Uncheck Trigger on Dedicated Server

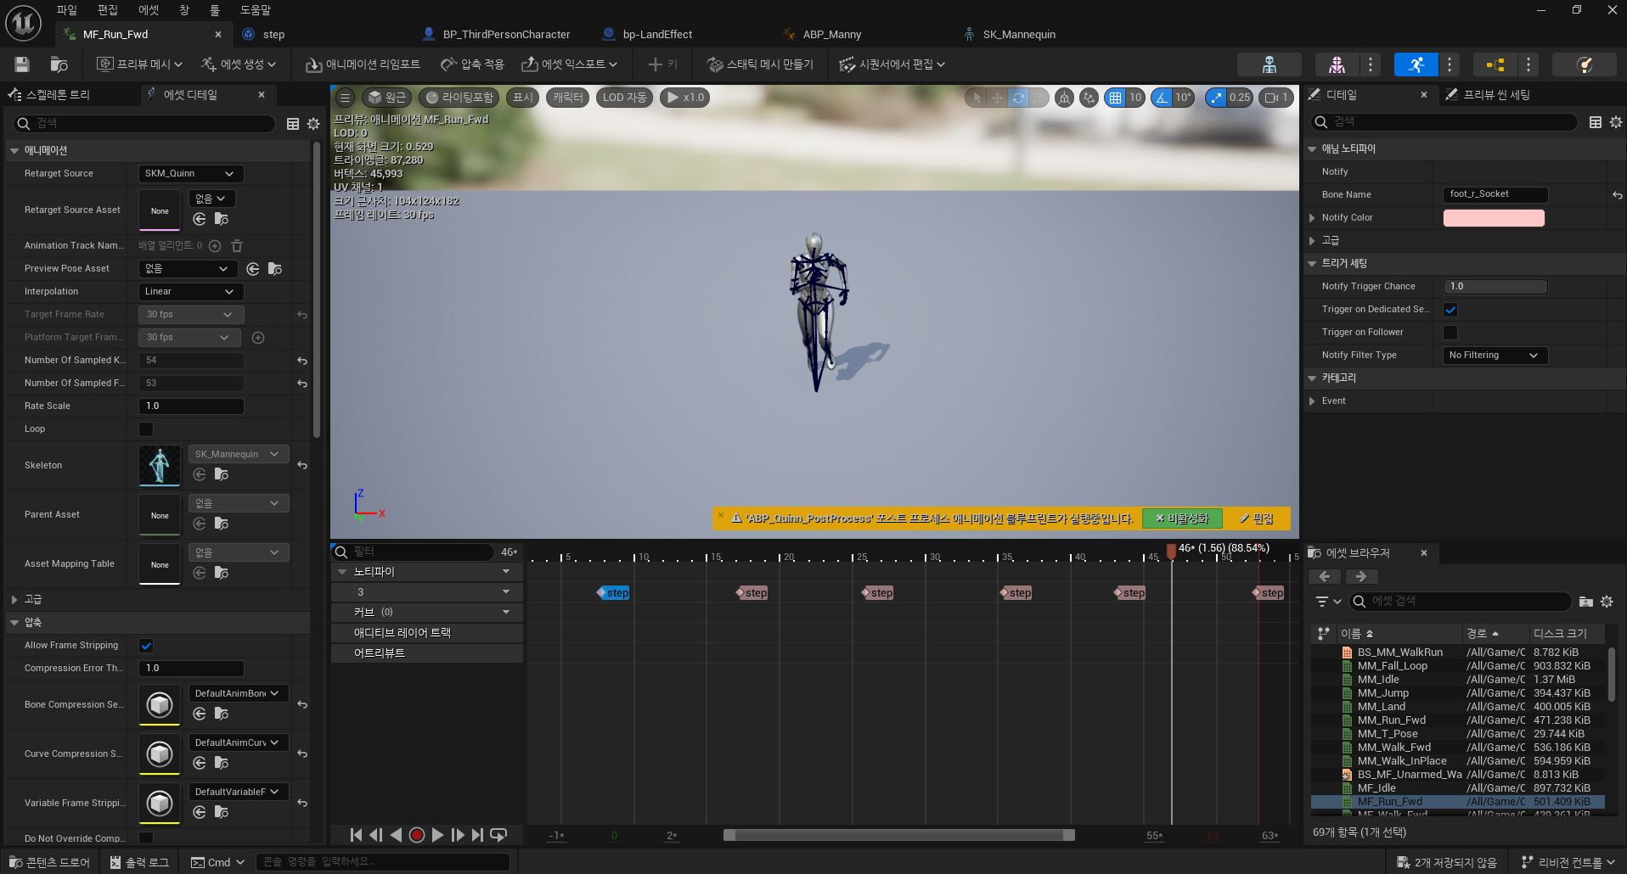click(x=1450, y=310)
